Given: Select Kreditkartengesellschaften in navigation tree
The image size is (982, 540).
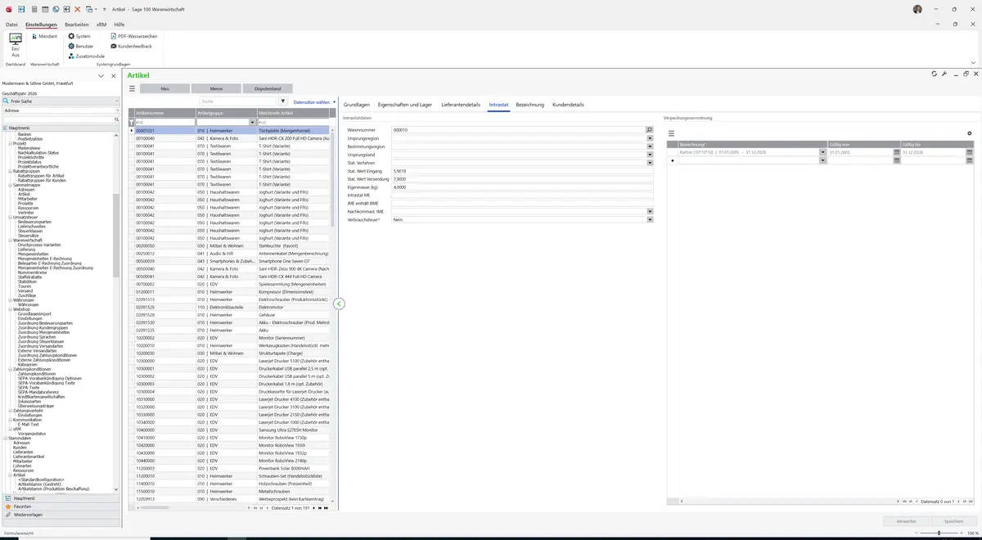Looking at the screenshot, I should pyautogui.click(x=41, y=397).
